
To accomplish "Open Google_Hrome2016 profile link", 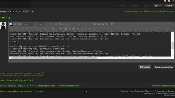I will click(24, 81).
